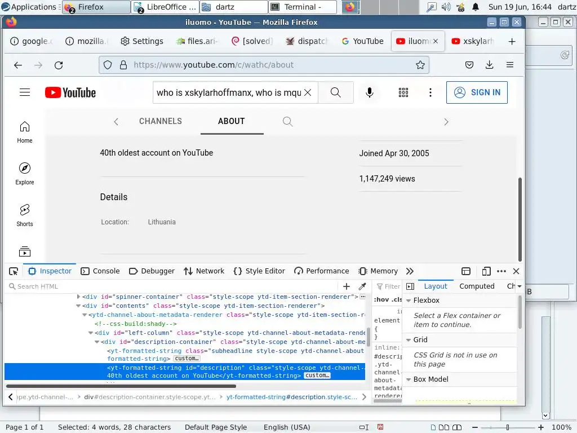Image resolution: width=577 pixels, height=433 pixels.
Task: Open the sidebar tabs overflow dropdown
Action: point(519,286)
